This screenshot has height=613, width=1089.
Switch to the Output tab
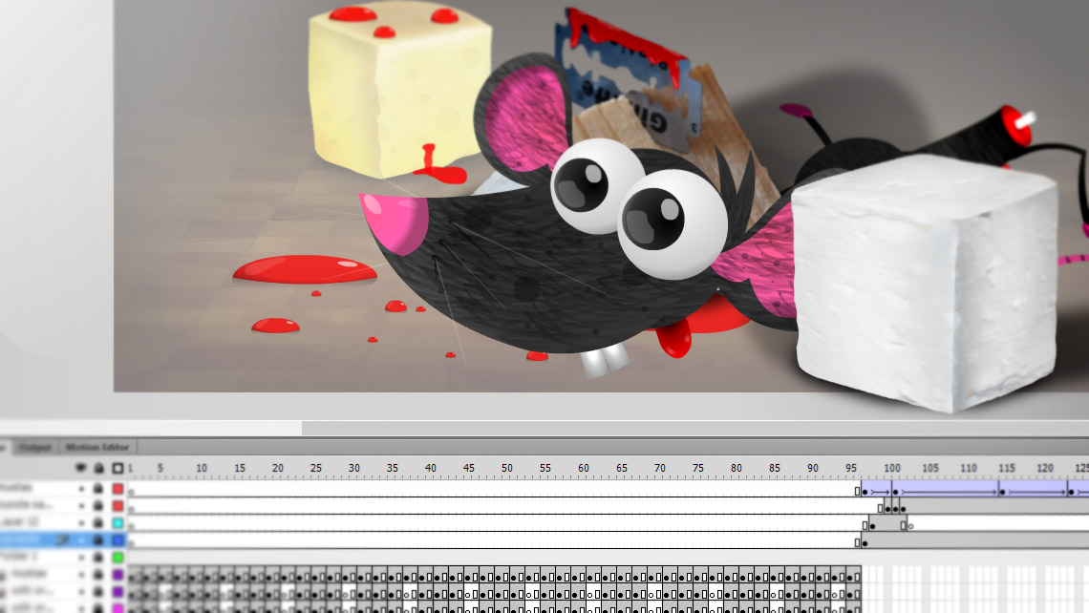(34, 447)
